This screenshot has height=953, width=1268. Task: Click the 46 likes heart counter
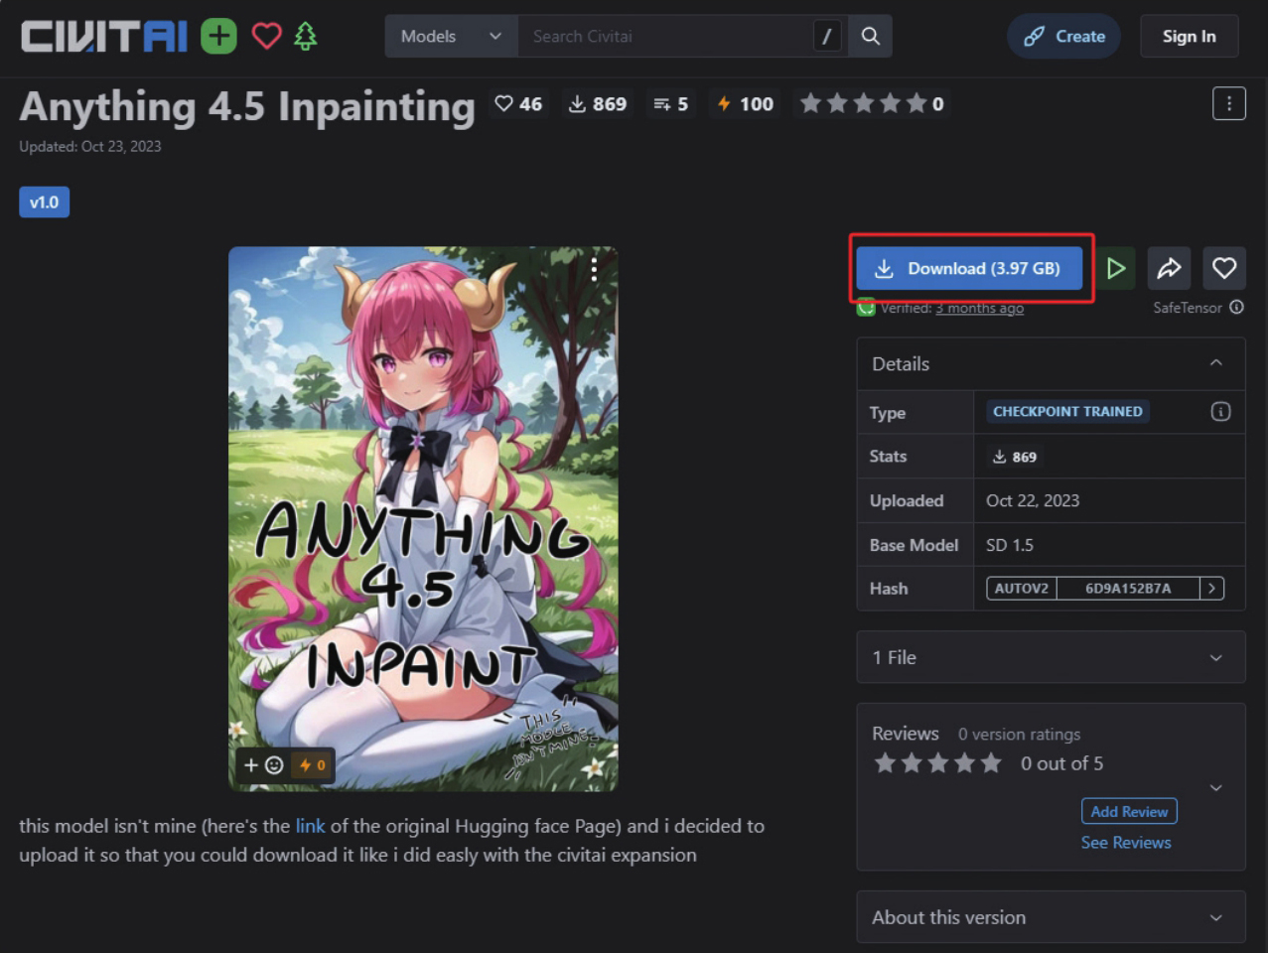pyautogui.click(x=518, y=104)
